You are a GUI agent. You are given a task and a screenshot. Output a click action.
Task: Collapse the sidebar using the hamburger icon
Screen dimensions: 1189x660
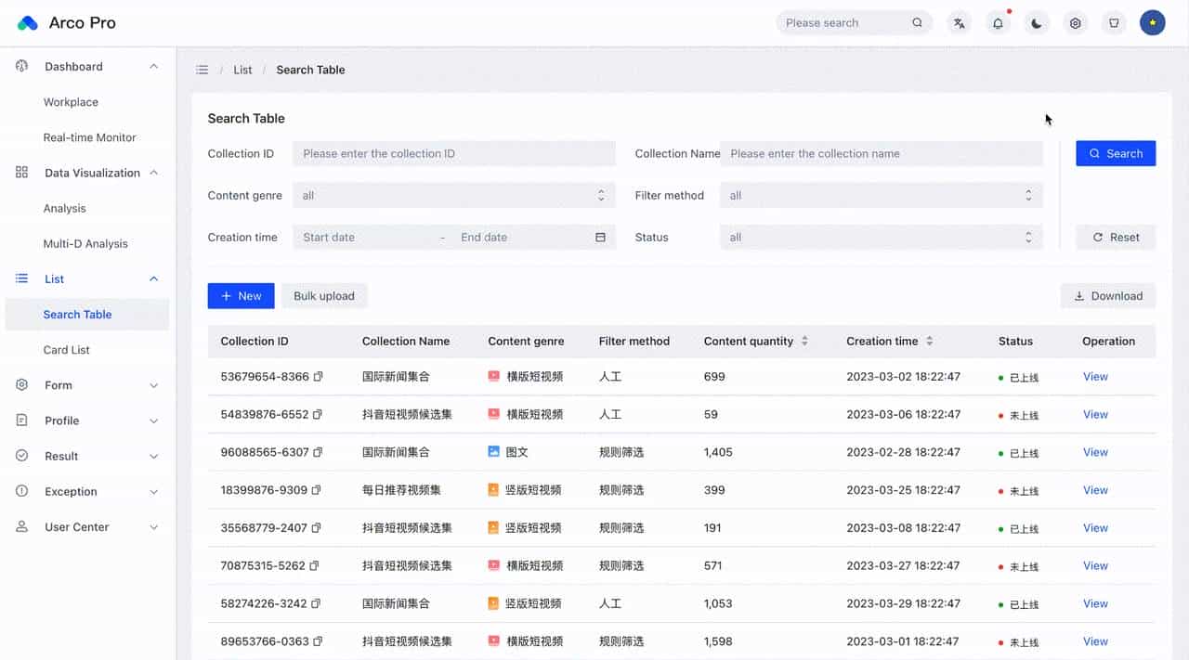202,69
